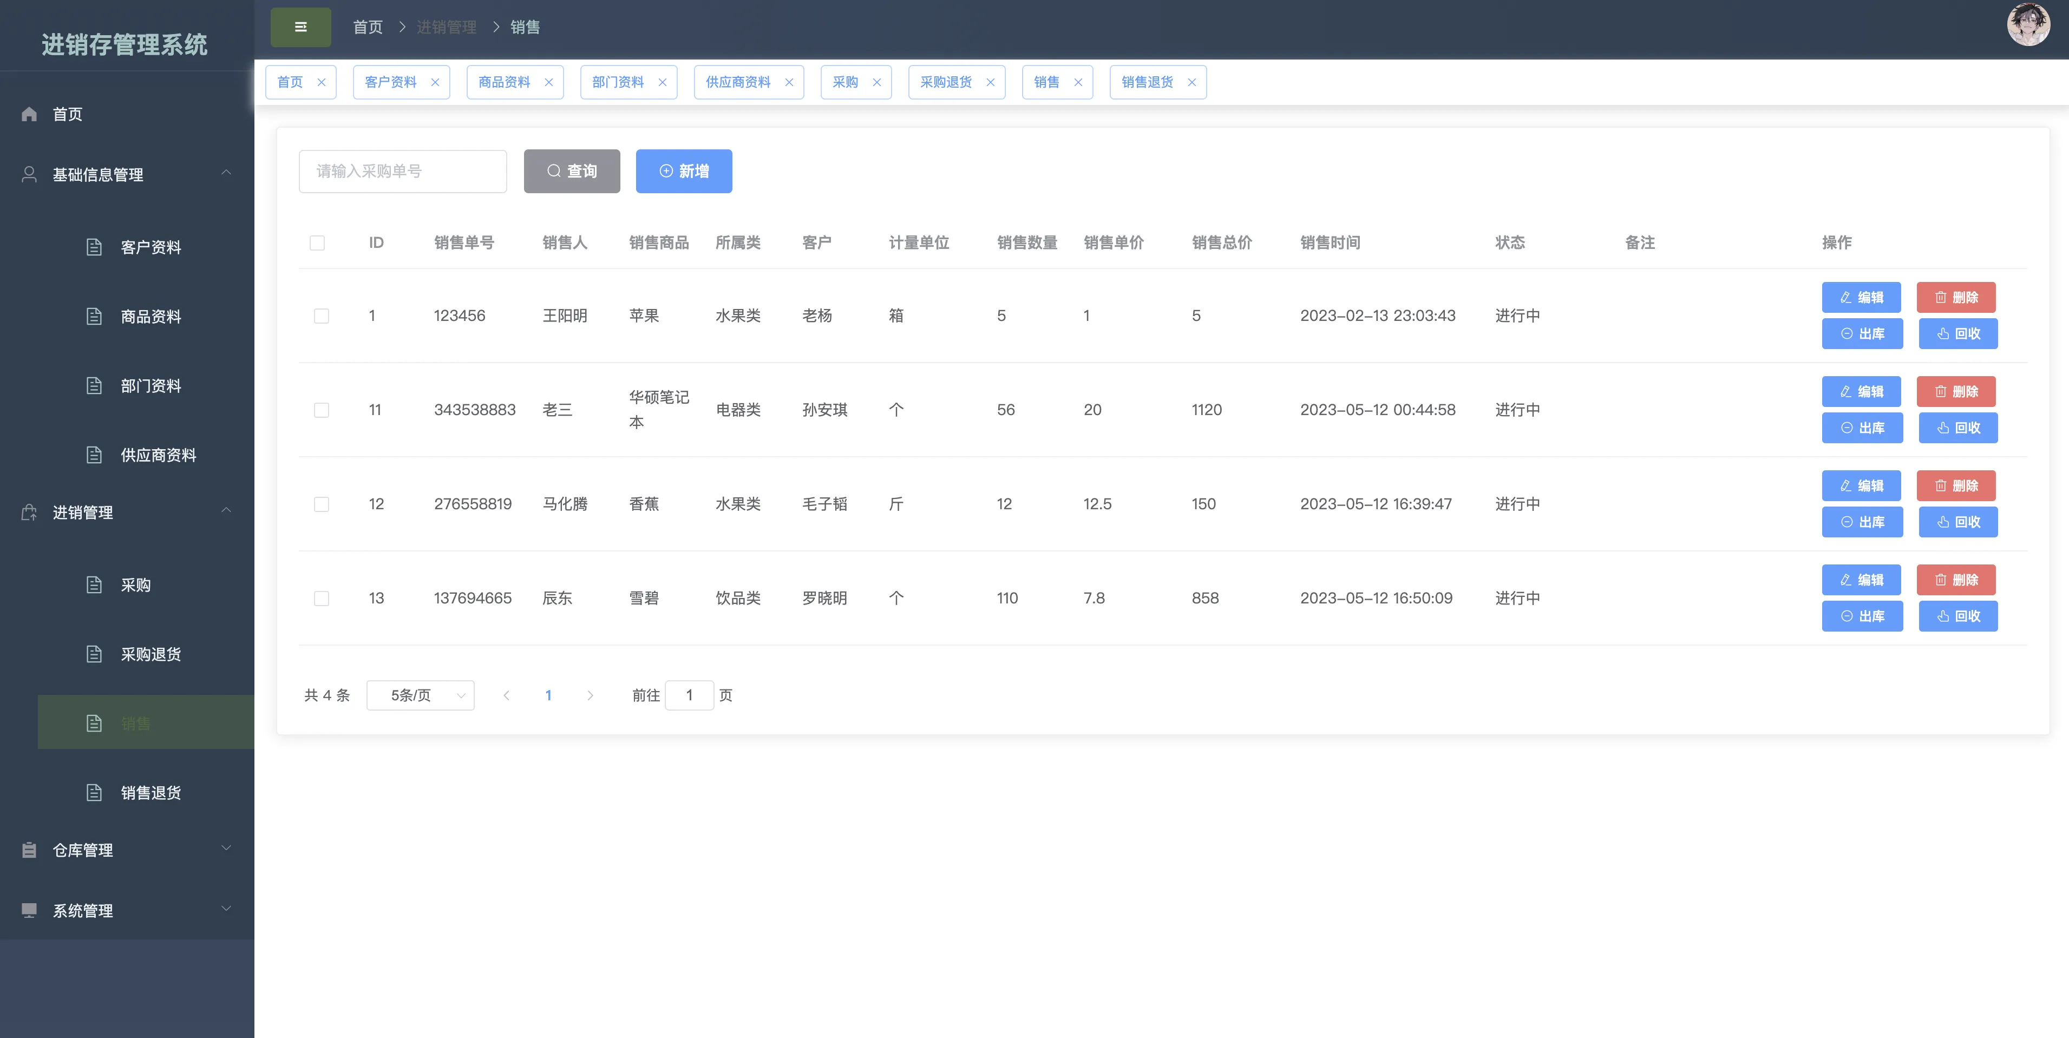Check the checkbox for row ID 13

[x=321, y=598]
